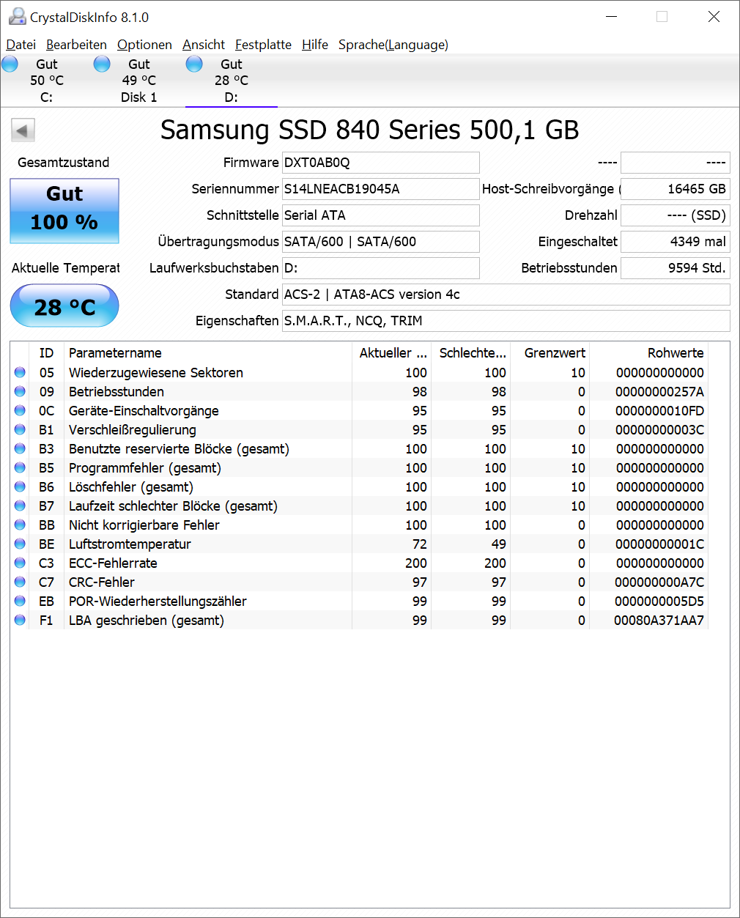
Task: Click the Eigenschaften field S.M.A.R.T., NCQ, TRIM
Action: 506,321
